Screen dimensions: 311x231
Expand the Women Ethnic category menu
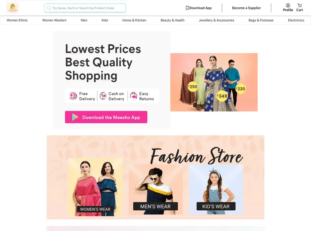[x=17, y=20]
